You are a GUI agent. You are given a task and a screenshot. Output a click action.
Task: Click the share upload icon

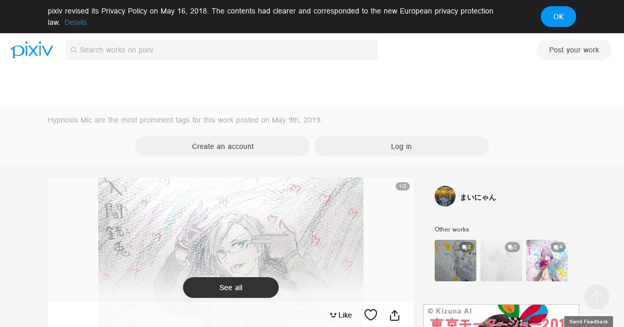(x=395, y=315)
